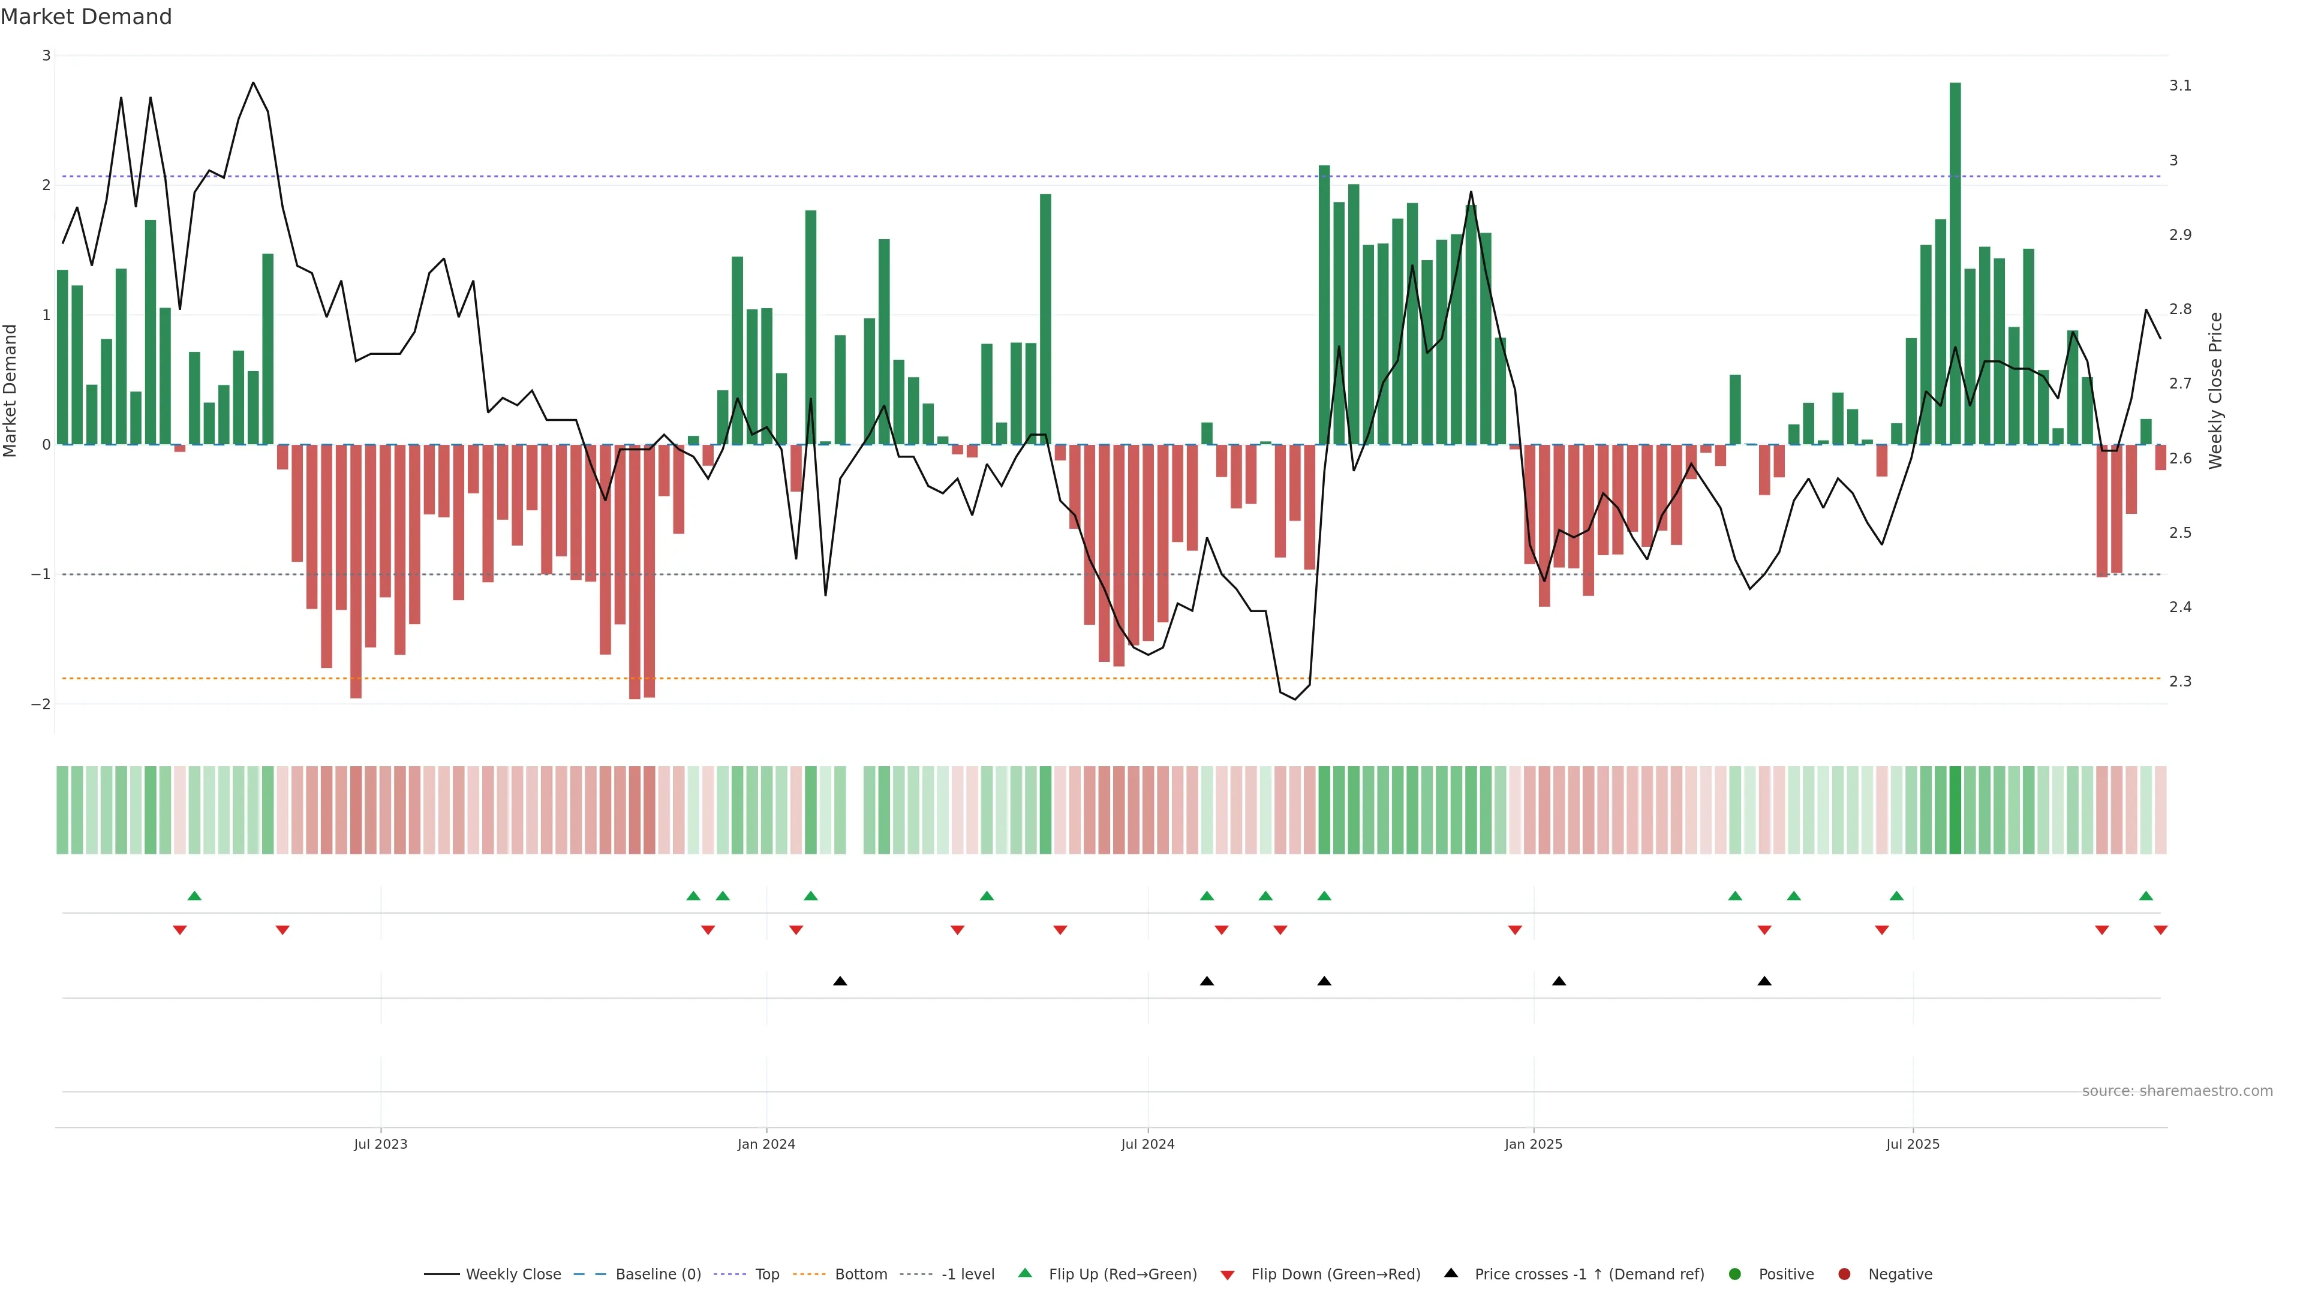Image resolution: width=2303 pixels, height=1295 pixels.
Task: Click the Negative red circle legend icon
Action: (1844, 1273)
